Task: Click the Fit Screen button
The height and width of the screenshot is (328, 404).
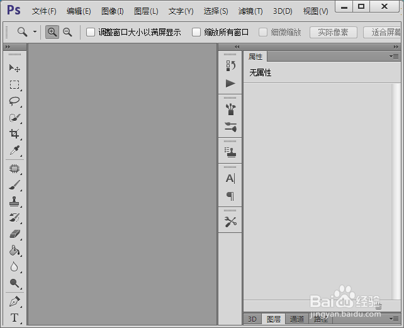Action: pos(383,33)
